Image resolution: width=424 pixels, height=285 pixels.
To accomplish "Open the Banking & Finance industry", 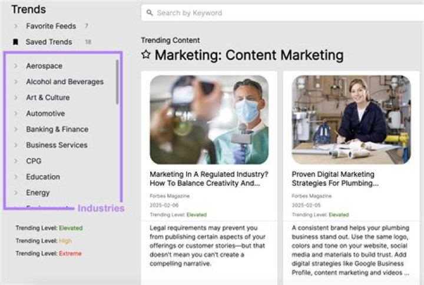I will point(57,129).
